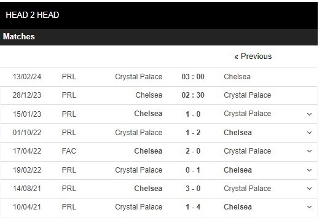322x223 pixels.
Task: Go to Previous matches page
Action: (x=253, y=57)
